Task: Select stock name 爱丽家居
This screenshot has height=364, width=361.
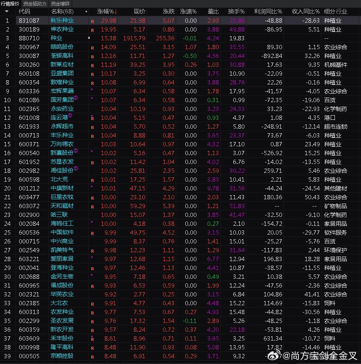Action: (62, 259)
